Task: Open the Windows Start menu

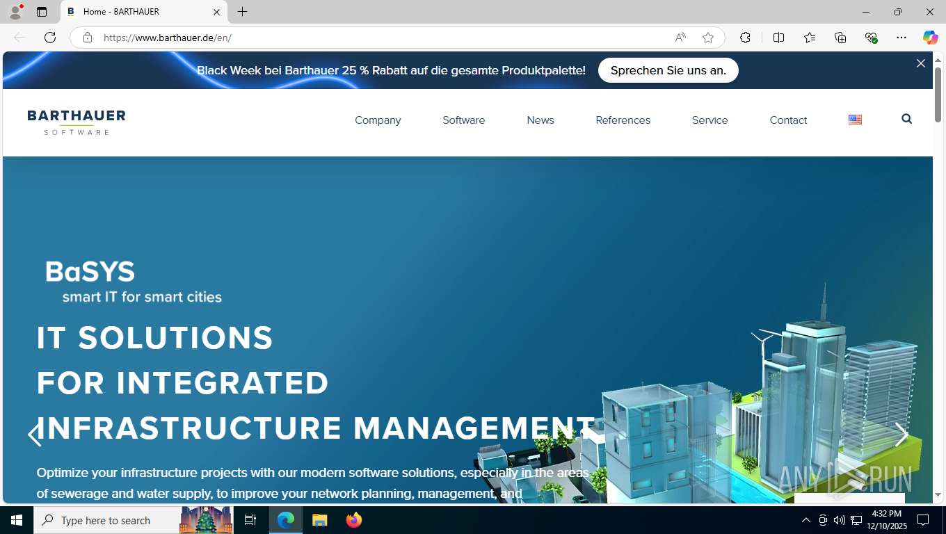Action: 17,520
